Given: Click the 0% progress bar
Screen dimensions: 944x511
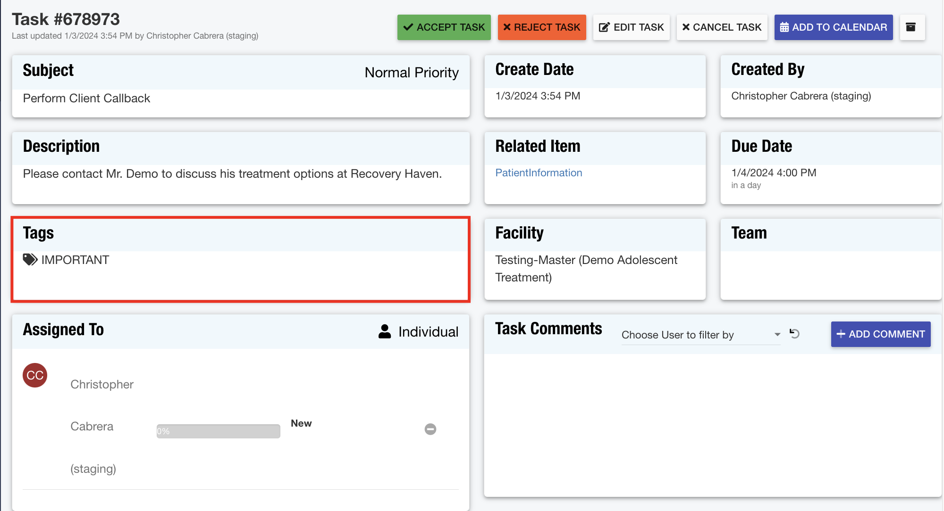Looking at the screenshot, I should tap(218, 431).
